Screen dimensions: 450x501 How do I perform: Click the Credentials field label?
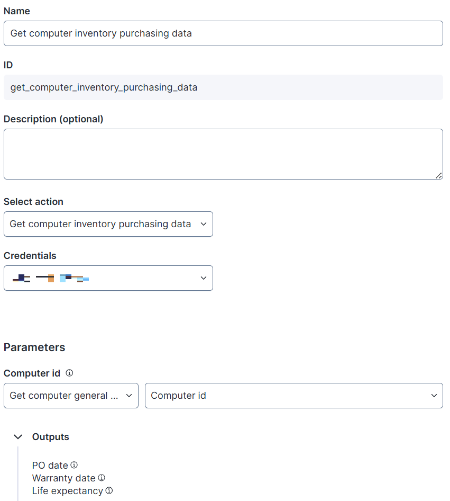(x=30, y=256)
